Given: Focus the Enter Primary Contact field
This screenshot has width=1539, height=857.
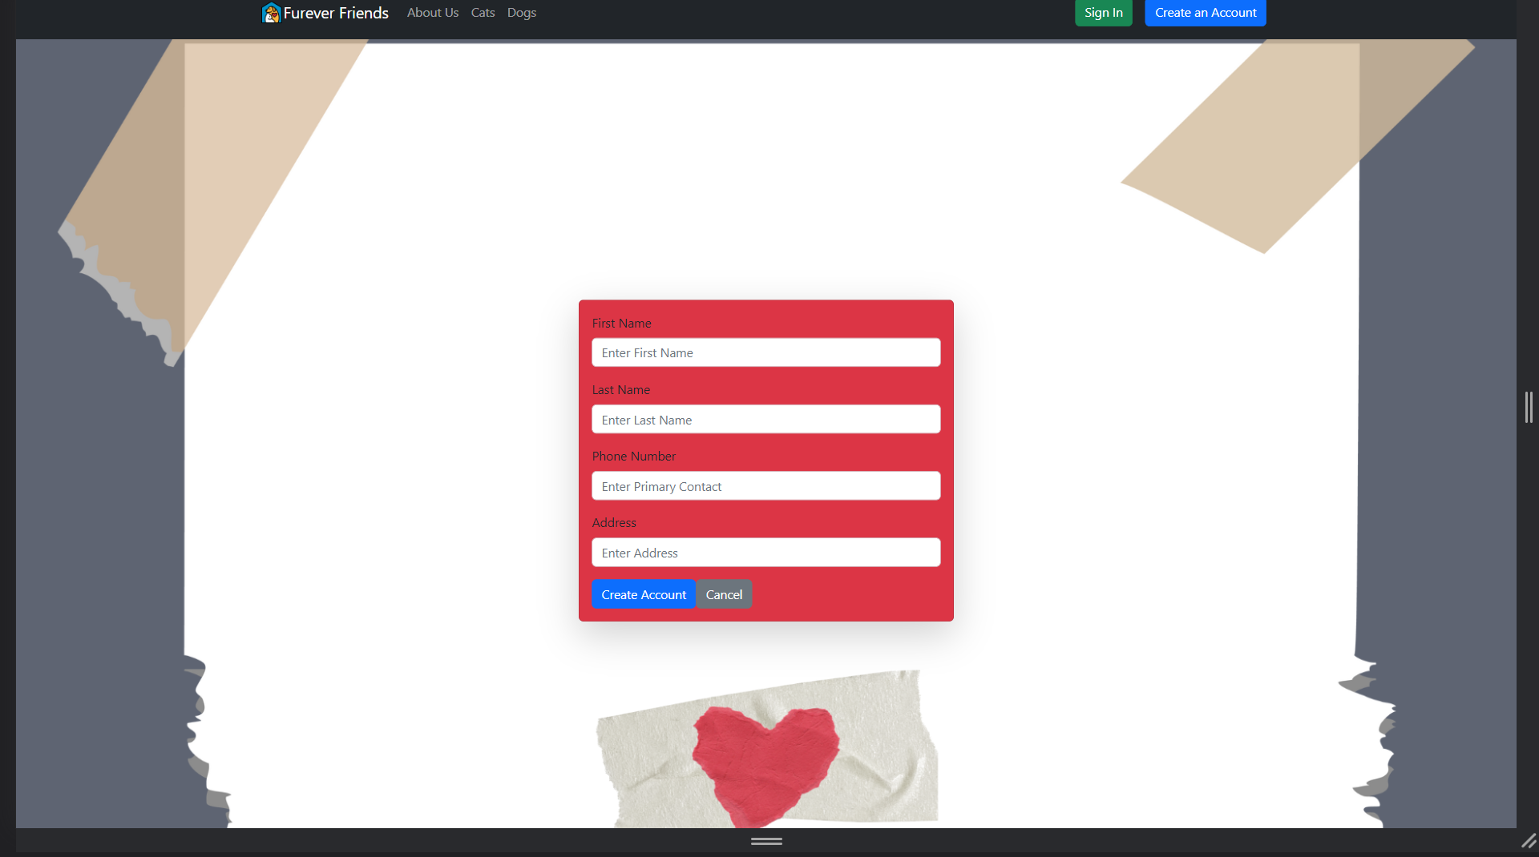Looking at the screenshot, I should (766, 486).
